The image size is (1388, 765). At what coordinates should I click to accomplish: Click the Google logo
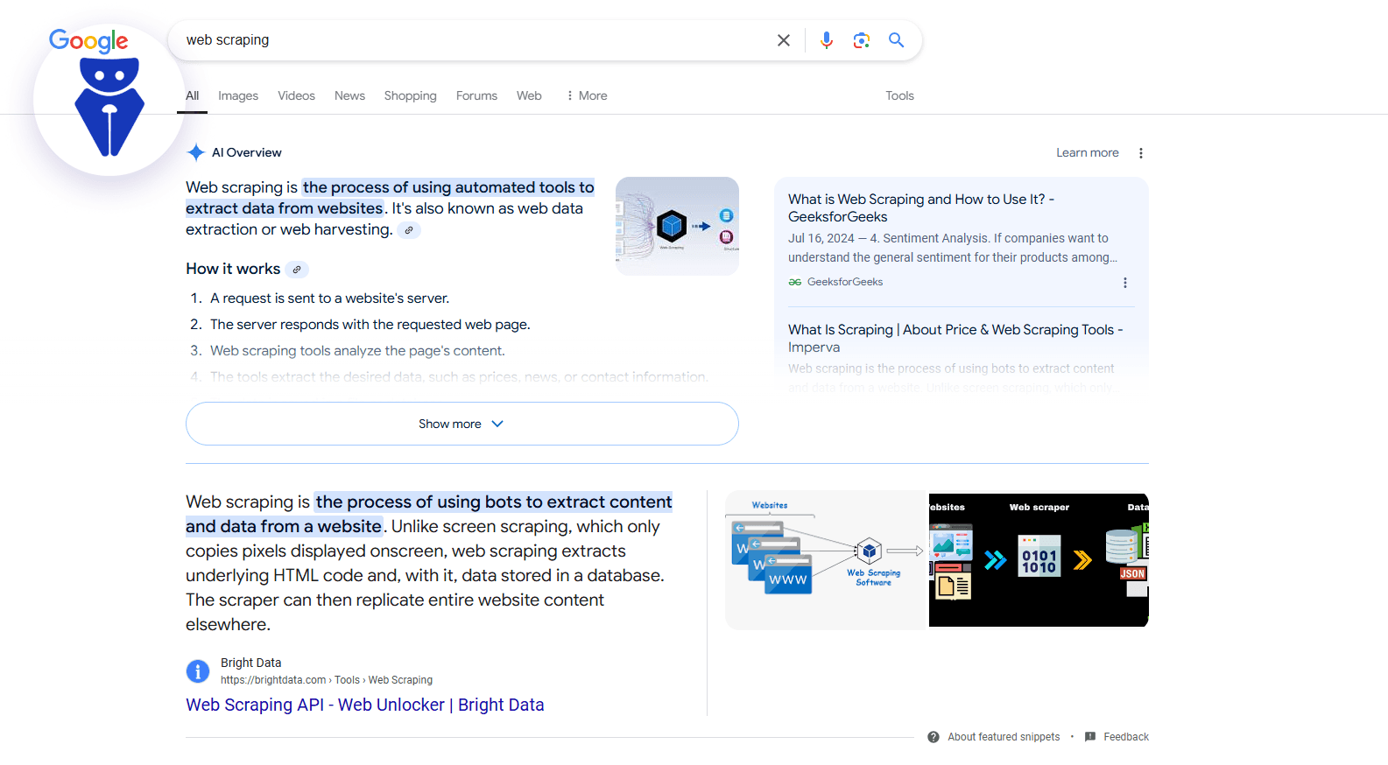(x=88, y=40)
